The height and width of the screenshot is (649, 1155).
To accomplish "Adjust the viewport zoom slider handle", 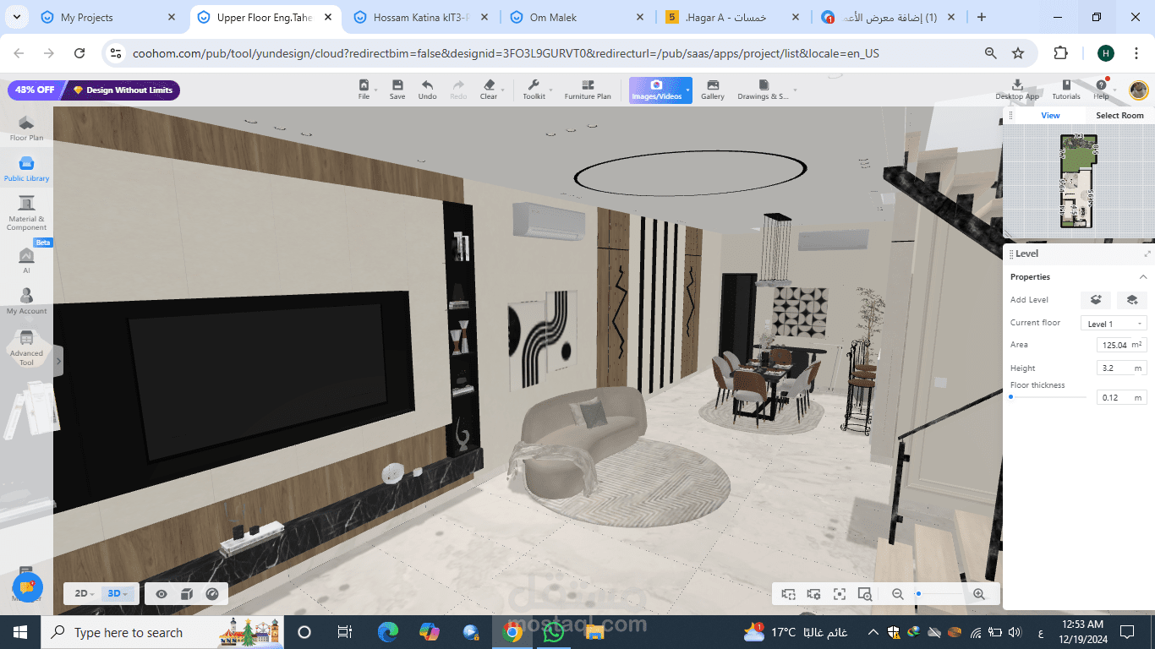I will coord(918,594).
